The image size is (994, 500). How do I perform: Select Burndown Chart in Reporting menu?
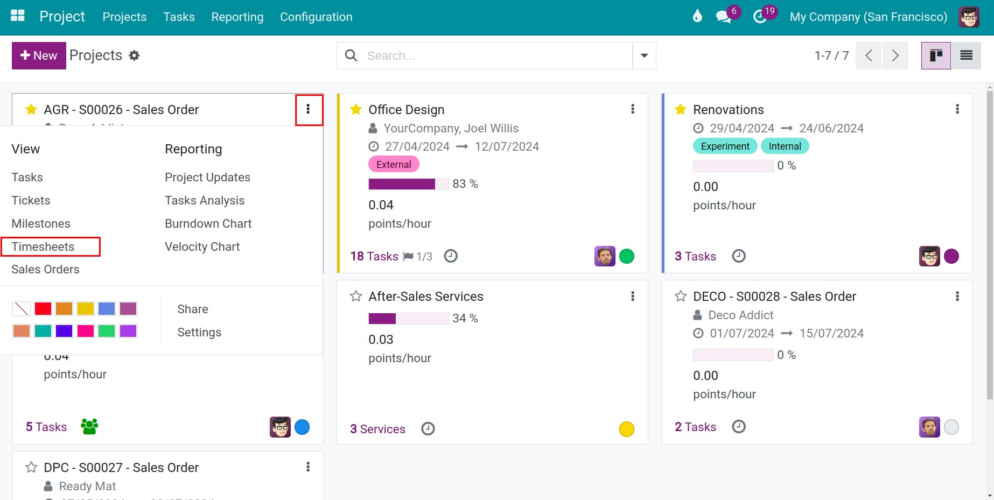[208, 223]
